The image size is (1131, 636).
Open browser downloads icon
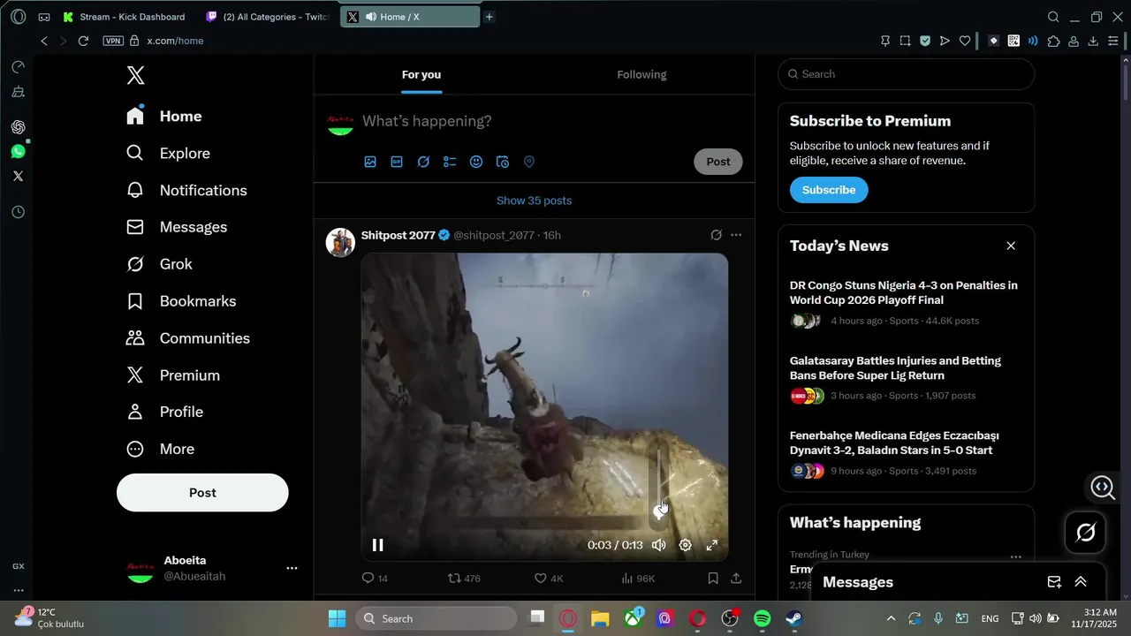click(1093, 41)
